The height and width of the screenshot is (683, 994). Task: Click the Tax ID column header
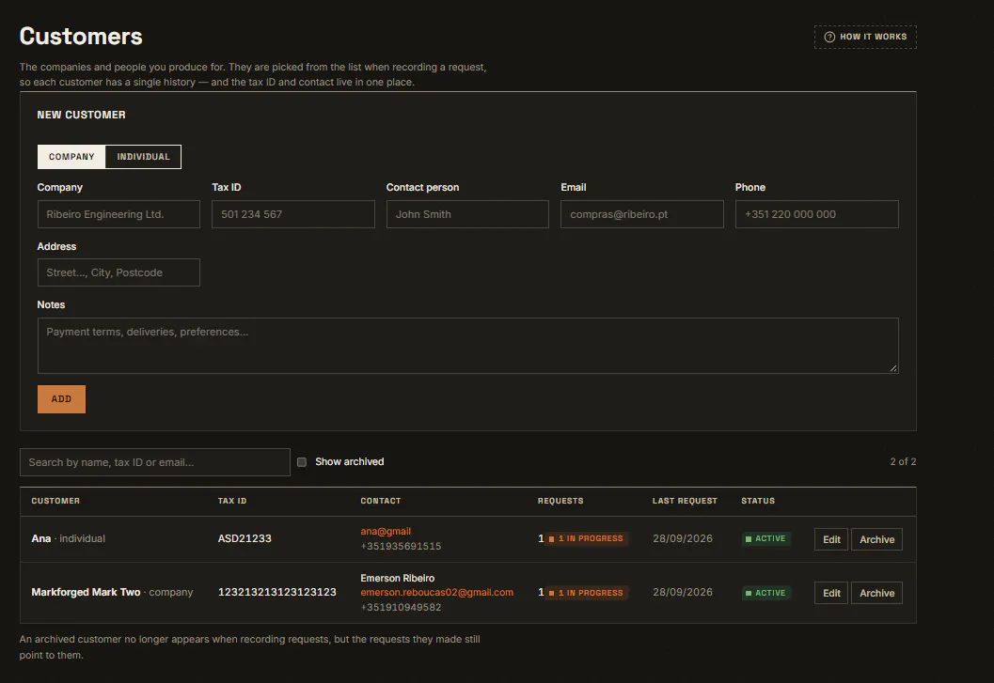[232, 501]
